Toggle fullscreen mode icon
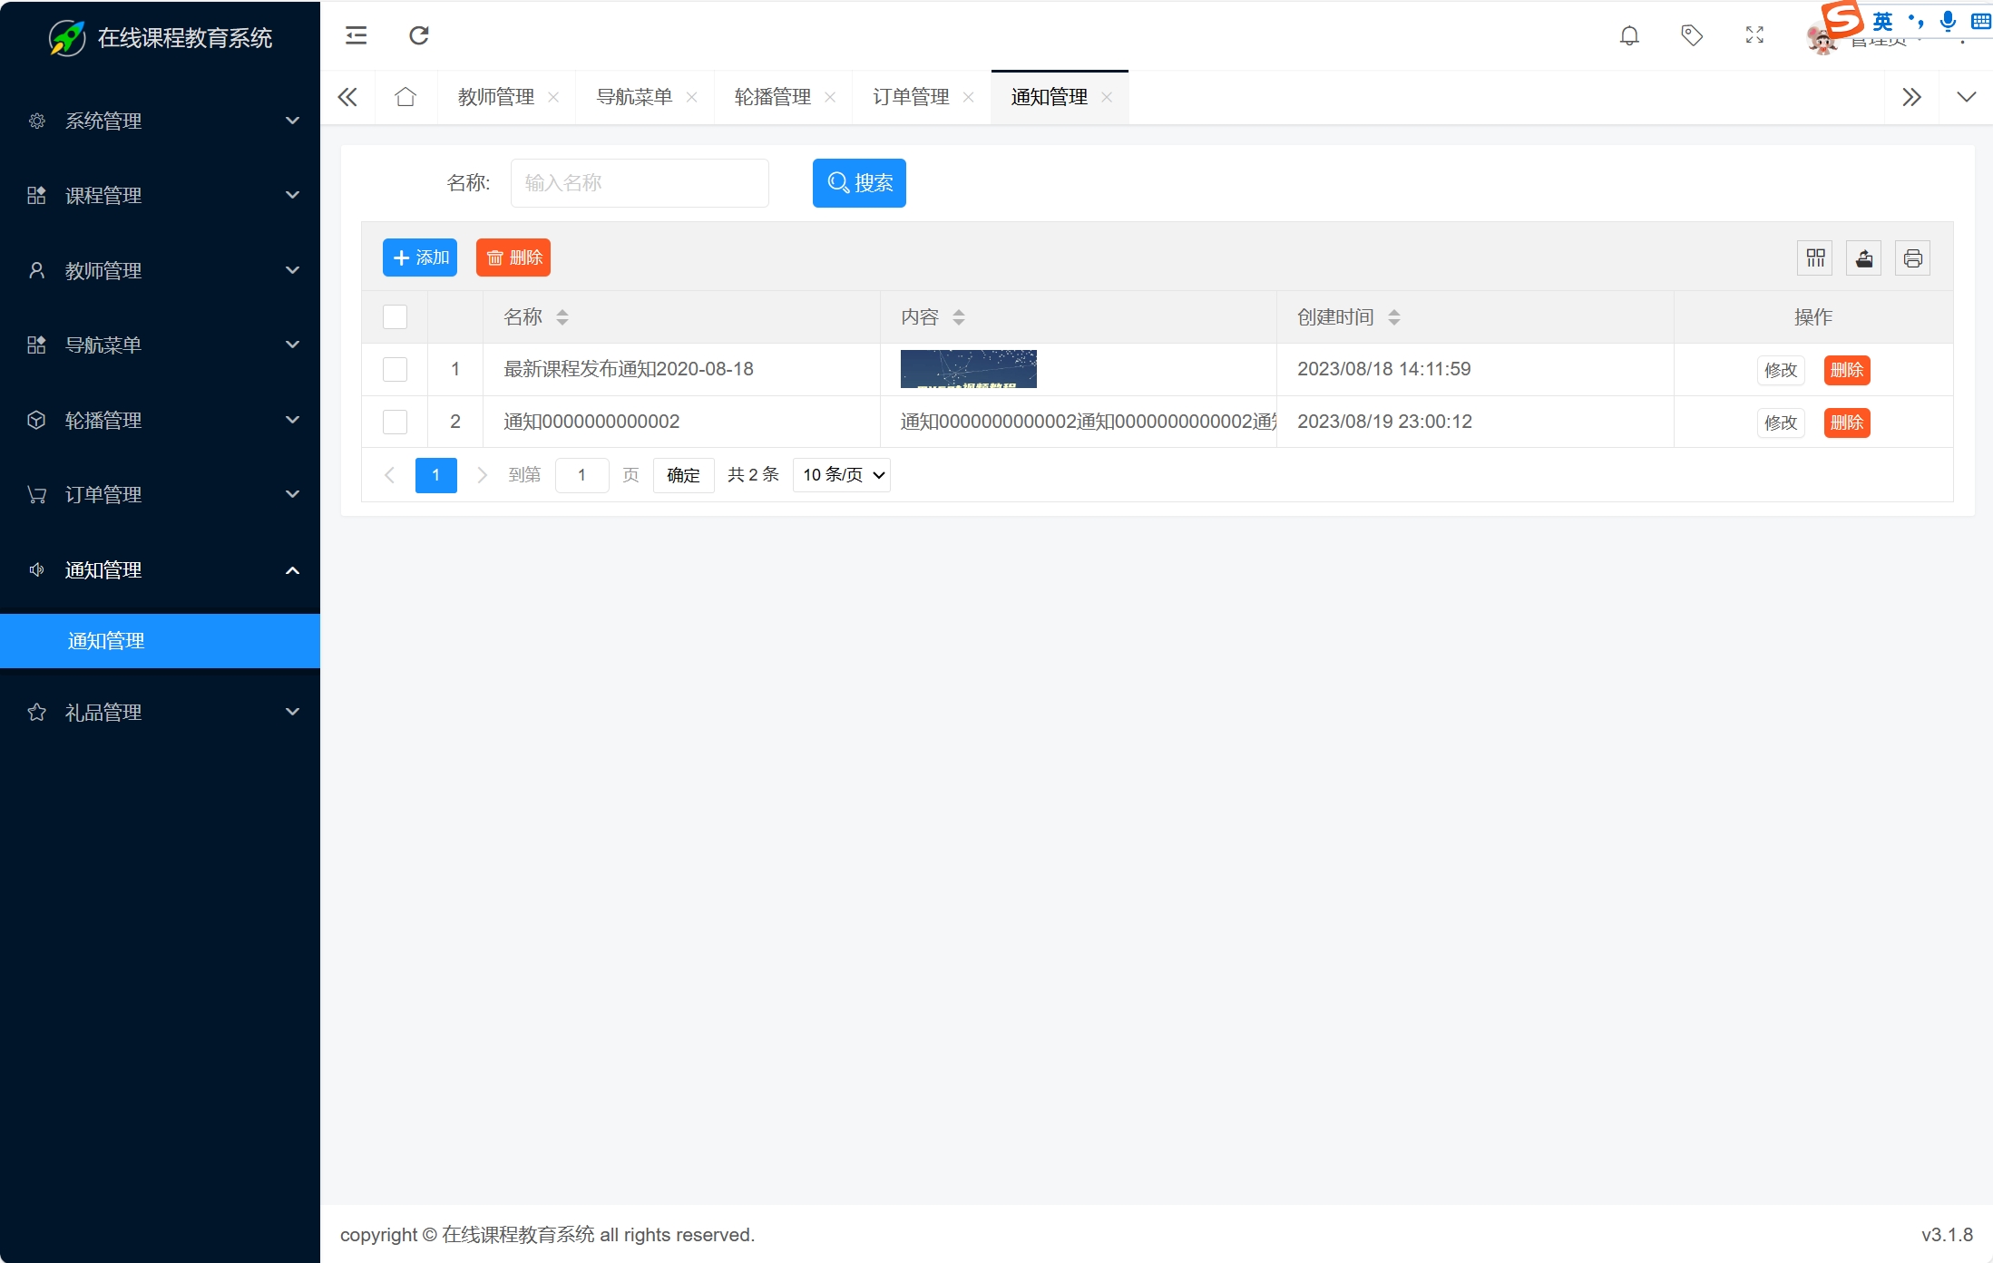This screenshot has width=1993, height=1263. 1754,35
